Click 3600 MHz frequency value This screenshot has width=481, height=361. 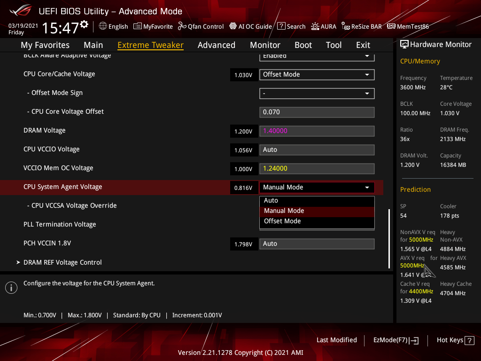pyautogui.click(x=413, y=87)
